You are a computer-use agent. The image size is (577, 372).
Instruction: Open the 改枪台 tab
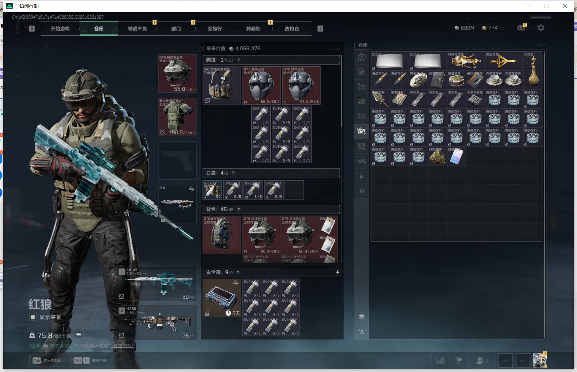coord(292,29)
